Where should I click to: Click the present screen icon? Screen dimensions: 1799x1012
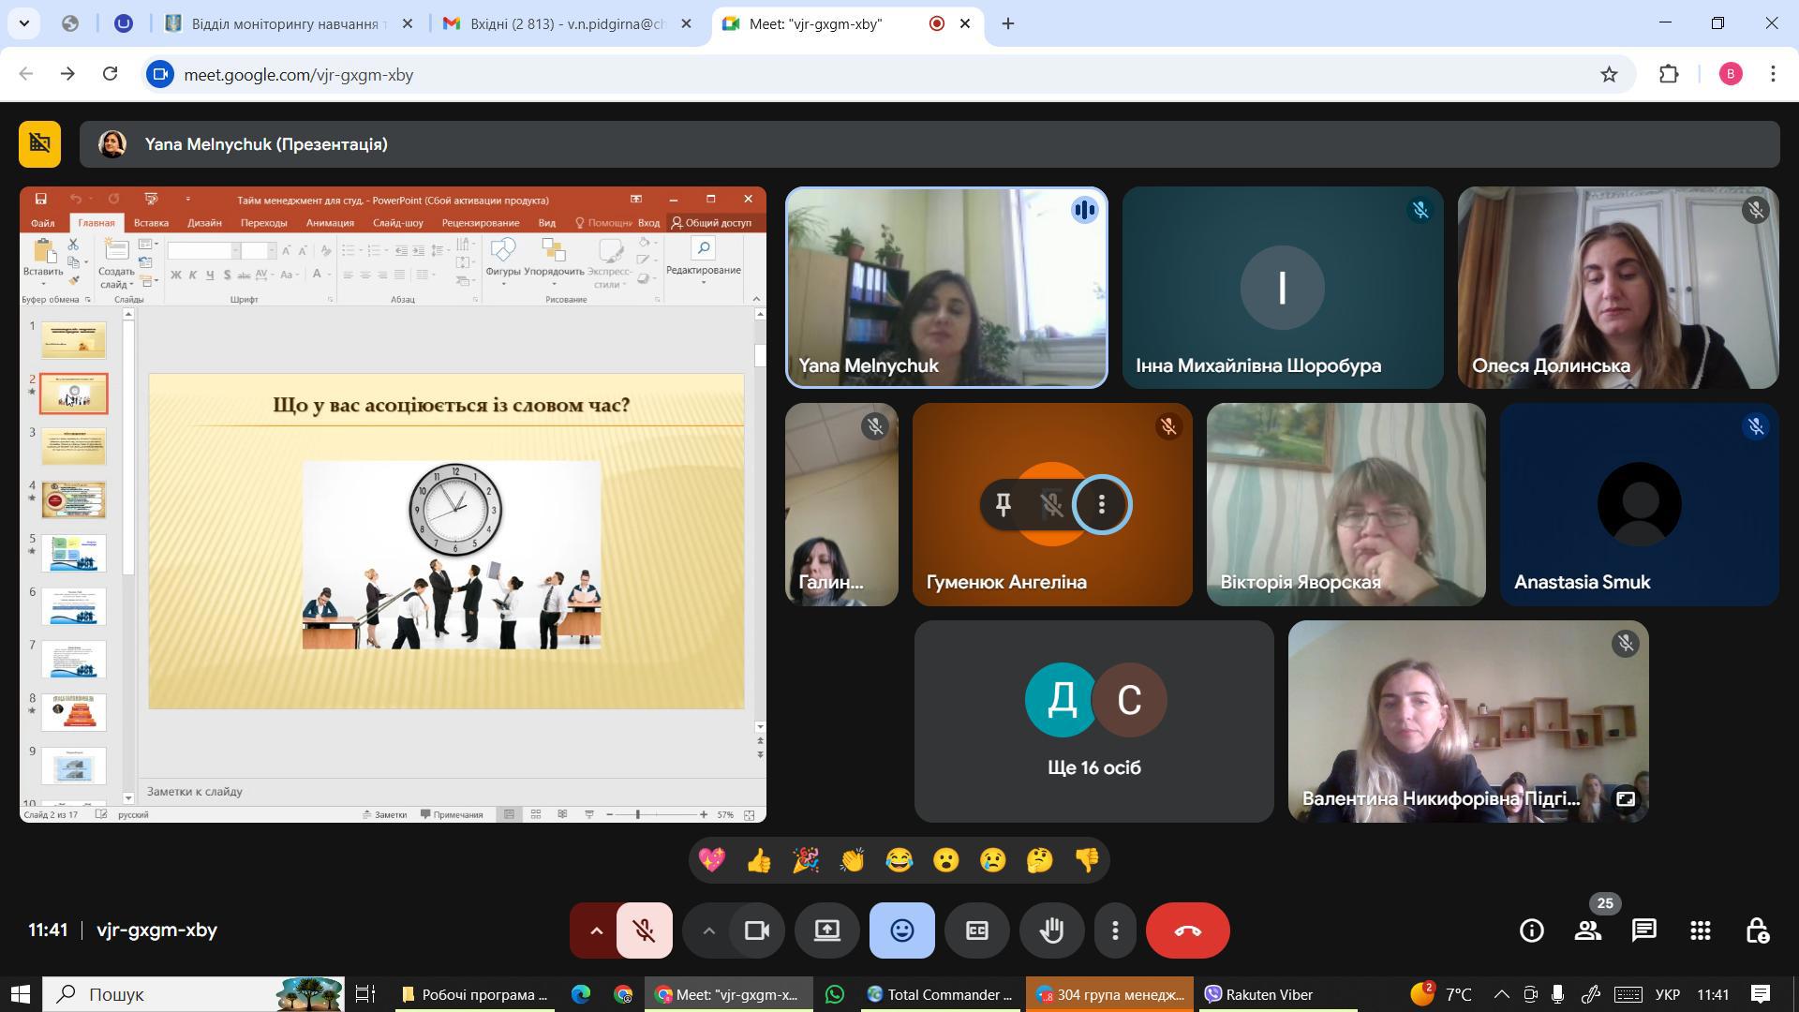pyautogui.click(x=826, y=930)
